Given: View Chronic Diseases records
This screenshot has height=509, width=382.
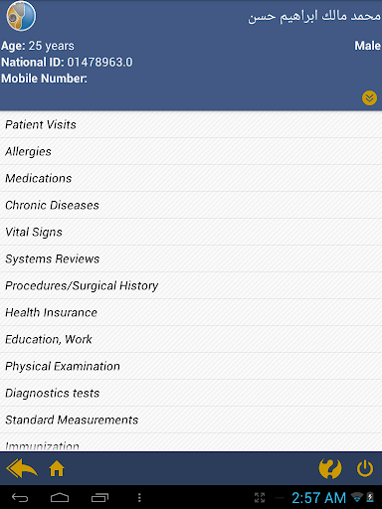Looking at the screenshot, I should pos(191,205).
